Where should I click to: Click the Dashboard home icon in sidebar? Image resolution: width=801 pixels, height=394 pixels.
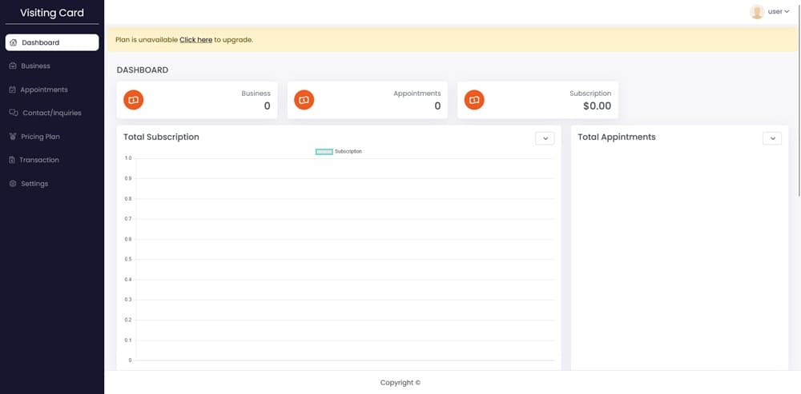click(13, 42)
